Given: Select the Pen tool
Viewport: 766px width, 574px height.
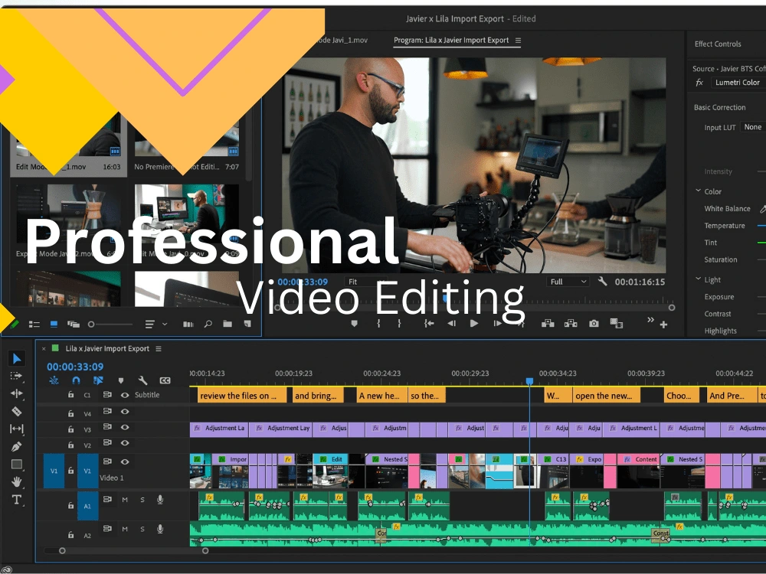Looking at the screenshot, I should pyautogui.click(x=17, y=446).
